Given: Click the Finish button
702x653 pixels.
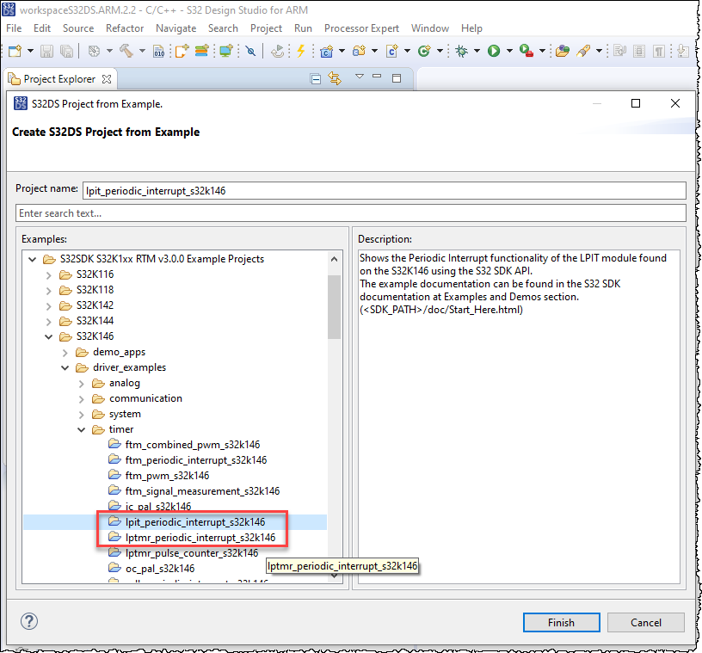Looking at the screenshot, I should coord(562,623).
